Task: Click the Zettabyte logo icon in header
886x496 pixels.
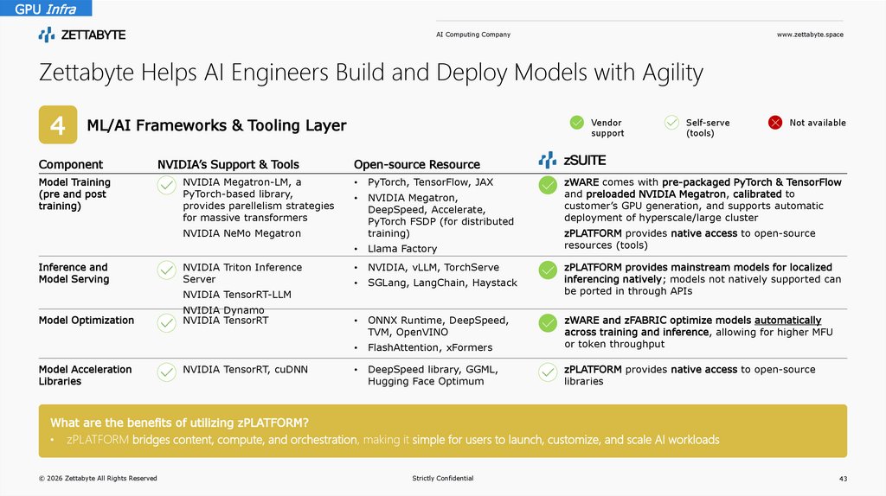Action: pyautogui.click(x=47, y=35)
